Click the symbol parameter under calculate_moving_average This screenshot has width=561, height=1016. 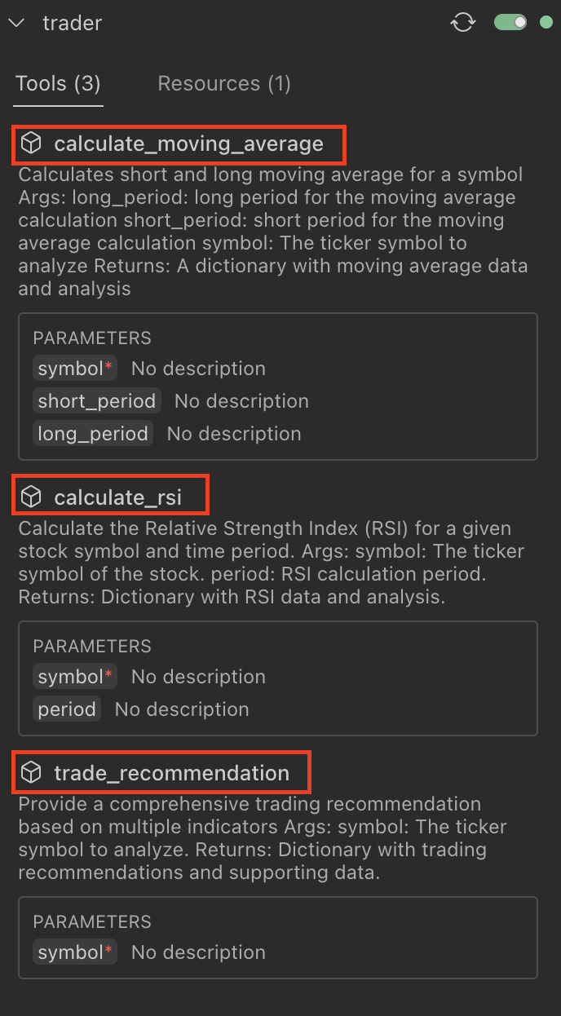click(75, 369)
